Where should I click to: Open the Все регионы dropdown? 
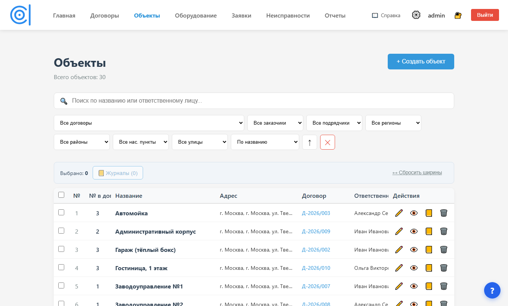pos(393,123)
